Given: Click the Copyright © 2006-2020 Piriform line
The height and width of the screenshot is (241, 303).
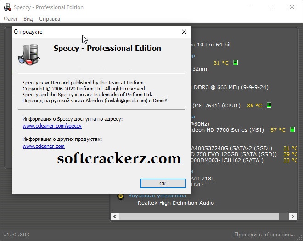Looking at the screenshot, I should [x=84, y=89].
